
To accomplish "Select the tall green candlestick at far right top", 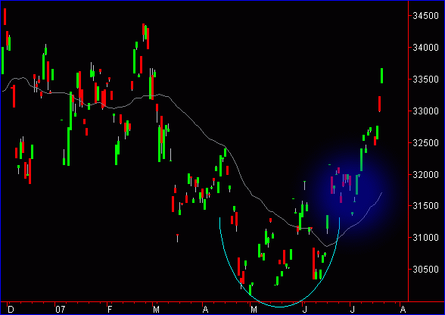I will (x=381, y=76).
